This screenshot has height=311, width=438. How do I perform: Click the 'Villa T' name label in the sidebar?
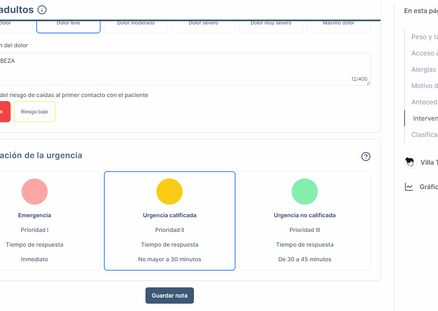429,162
